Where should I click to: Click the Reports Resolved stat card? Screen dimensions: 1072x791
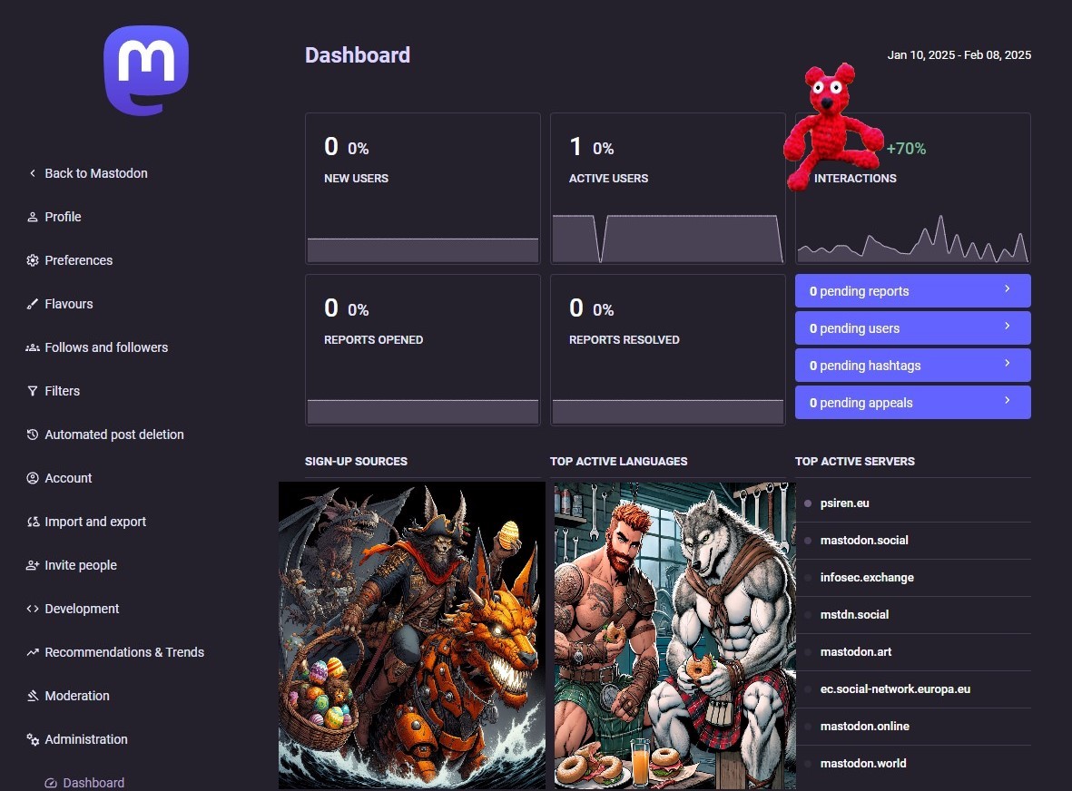click(668, 350)
